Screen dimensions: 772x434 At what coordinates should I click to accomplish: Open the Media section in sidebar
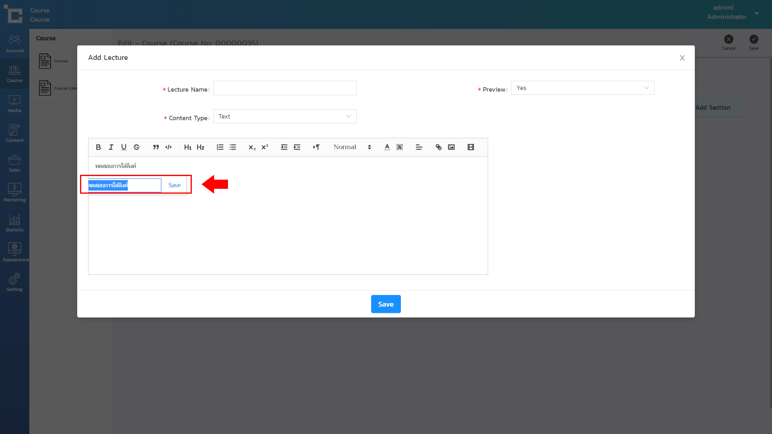pyautogui.click(x=14, y=104)
